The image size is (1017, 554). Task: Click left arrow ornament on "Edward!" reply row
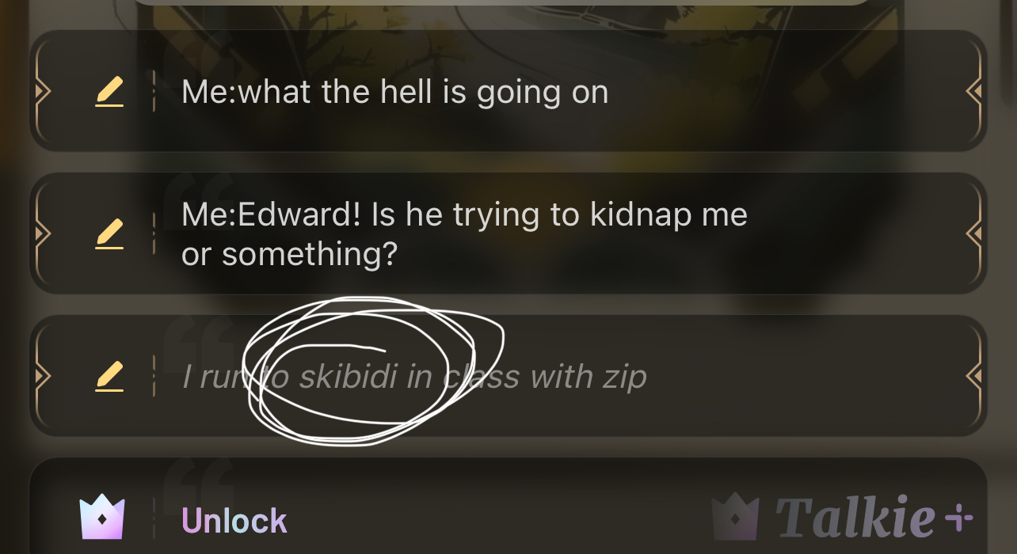(x=43, y=233)
